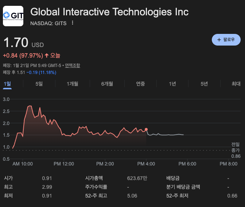Viewport: 245px width, 207px height.
Task: Click the 최고 value 2.99
Action: tap(47, 187)
